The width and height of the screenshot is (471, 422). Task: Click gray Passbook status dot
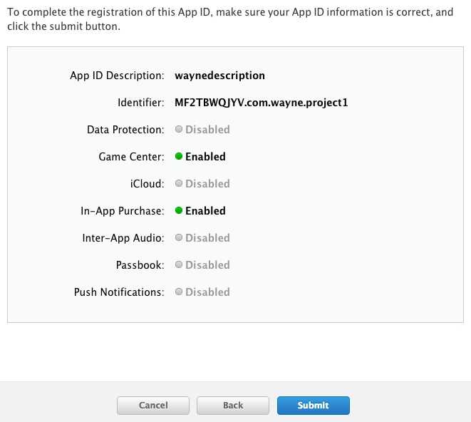coord(179,265)
